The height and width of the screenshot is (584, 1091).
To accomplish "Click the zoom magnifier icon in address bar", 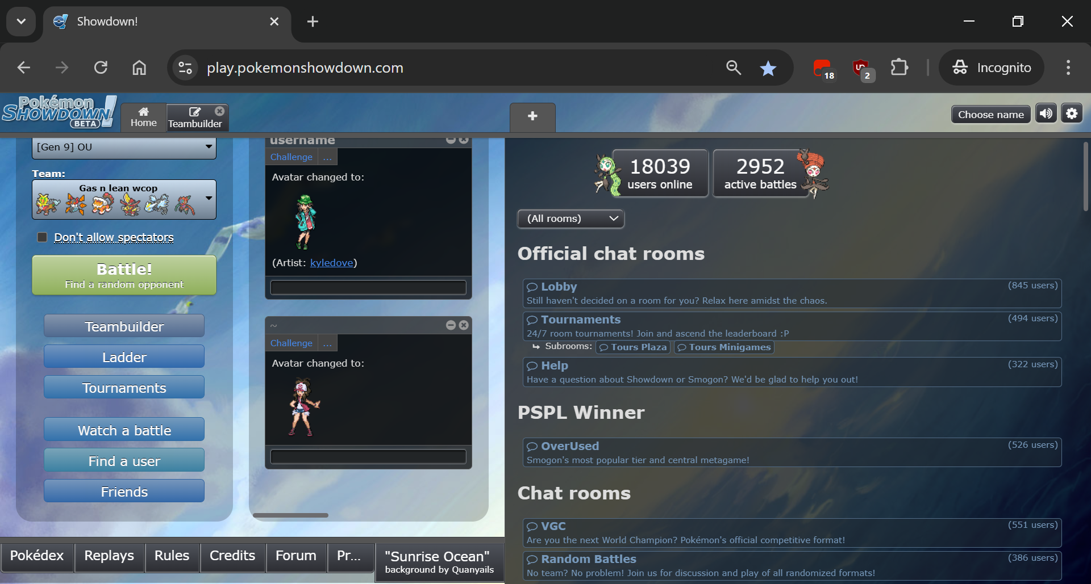I will [x=734, y=68].
